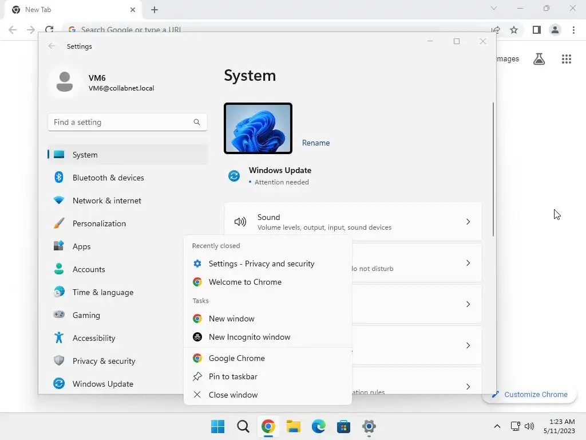586x440 pixels.
Task: Reload page in Chrome
Action: point(49,30)
